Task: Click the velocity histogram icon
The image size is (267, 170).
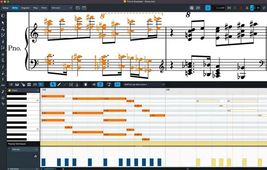Action: point(35,156)
